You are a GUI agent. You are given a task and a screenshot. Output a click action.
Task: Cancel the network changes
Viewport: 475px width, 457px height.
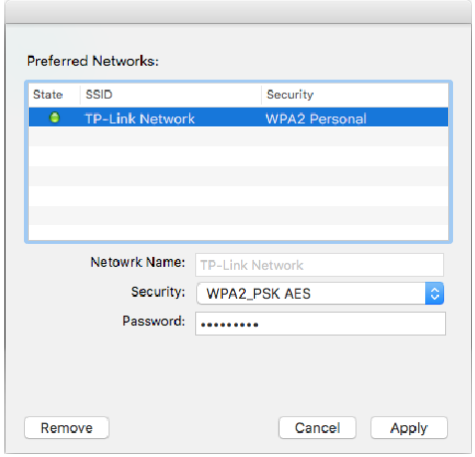[318, 428]
